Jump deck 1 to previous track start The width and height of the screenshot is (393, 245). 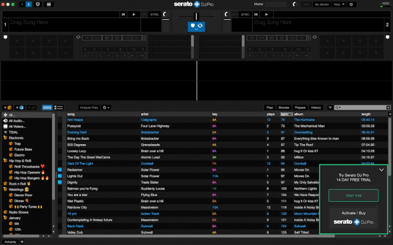pyautogui.click(x=123, y=15)
